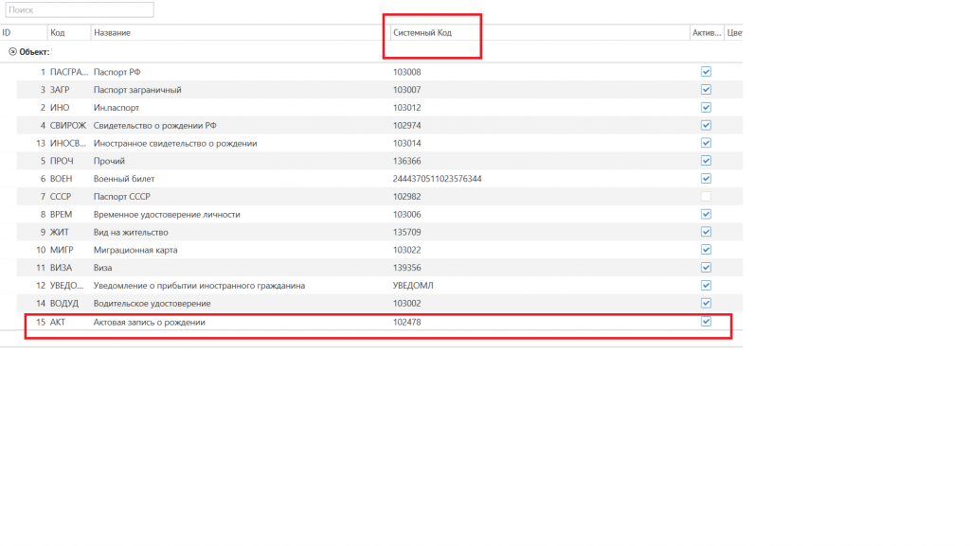
Task: Toggle the active checkbox for Прочий
Action: (x=706, y=161)
